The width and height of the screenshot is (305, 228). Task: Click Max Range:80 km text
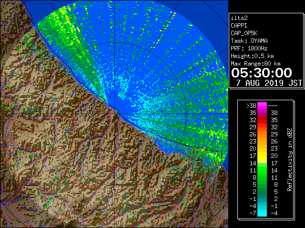[255, 64]
